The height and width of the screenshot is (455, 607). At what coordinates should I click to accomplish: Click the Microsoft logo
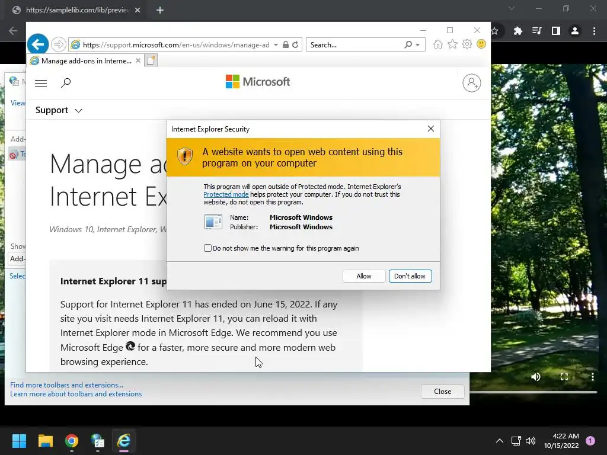tap(257, 82)
